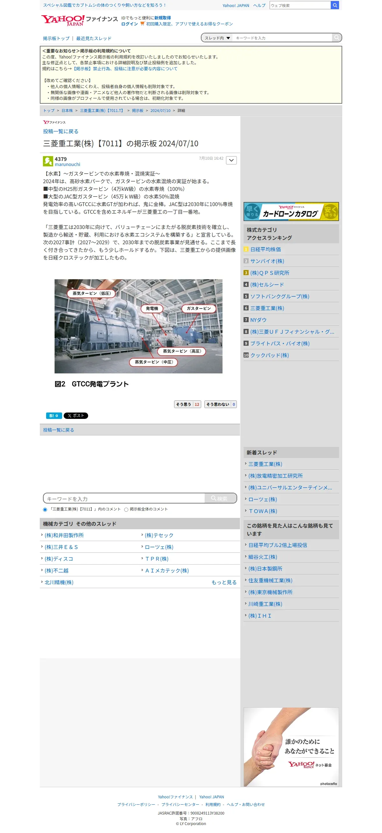Click the blue web search magnifier button

(x=335, y=5)
